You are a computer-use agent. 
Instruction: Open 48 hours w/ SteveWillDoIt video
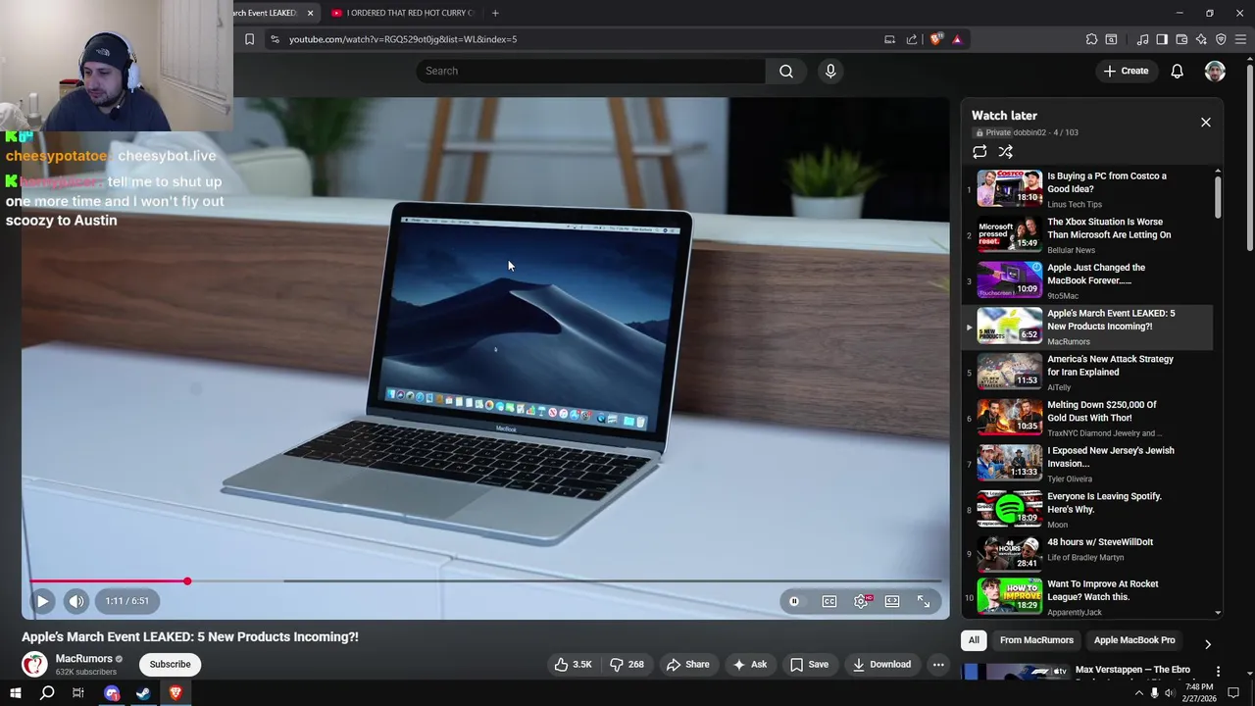1088,555
